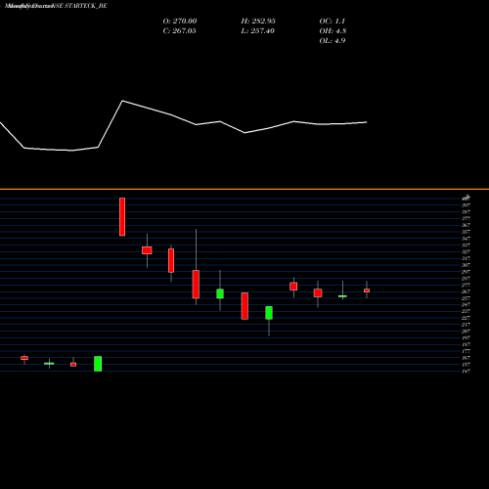Click the 397 price axis label
The width and height of the screenshot is (489, 489).
(x=466, y=205)
